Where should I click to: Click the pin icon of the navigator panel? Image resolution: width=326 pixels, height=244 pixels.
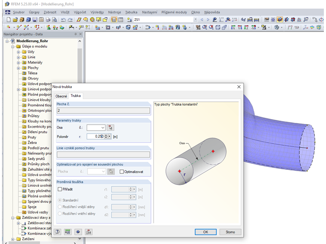(x=75, y=34)
